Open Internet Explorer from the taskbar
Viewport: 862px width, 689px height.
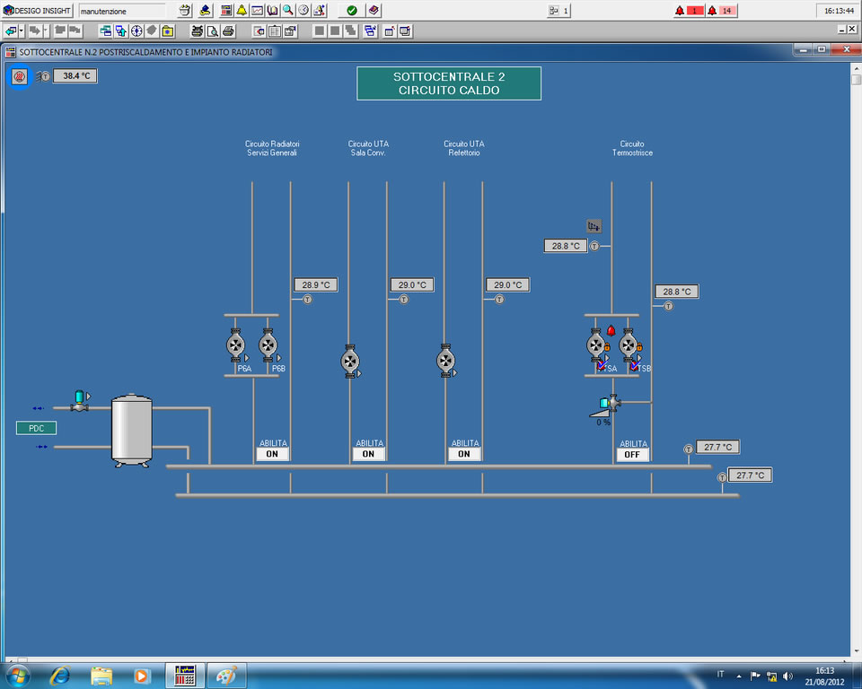[60, 676]
